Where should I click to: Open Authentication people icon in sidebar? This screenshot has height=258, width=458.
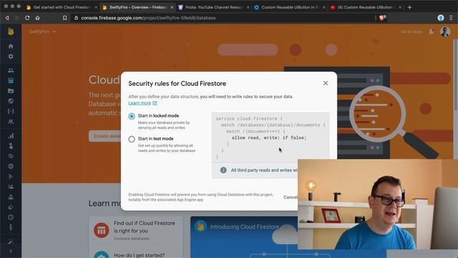pos(11,70)
